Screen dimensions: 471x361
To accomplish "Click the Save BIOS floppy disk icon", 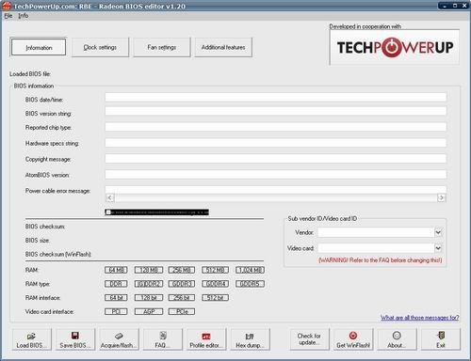I will [75, 336].
